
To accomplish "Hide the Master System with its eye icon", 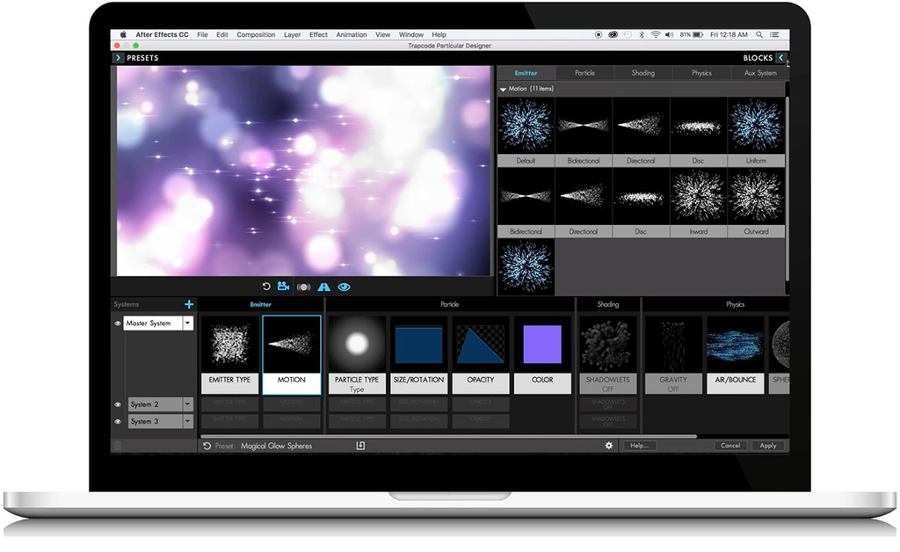I will [118, 323].
